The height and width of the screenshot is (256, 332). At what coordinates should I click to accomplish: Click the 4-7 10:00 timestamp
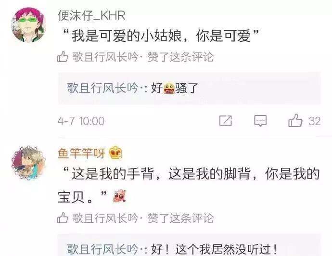tap(81, 121)
